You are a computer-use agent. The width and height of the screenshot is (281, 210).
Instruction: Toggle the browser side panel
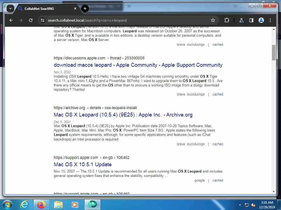tap(251, 20)
